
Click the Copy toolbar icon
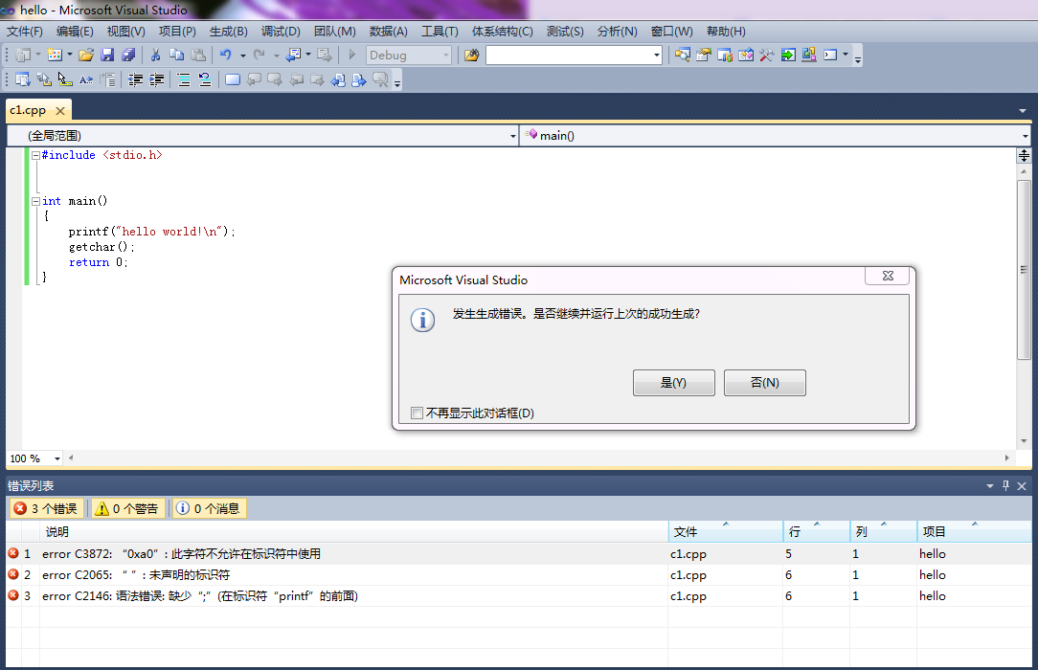click(x=177, y=55)
